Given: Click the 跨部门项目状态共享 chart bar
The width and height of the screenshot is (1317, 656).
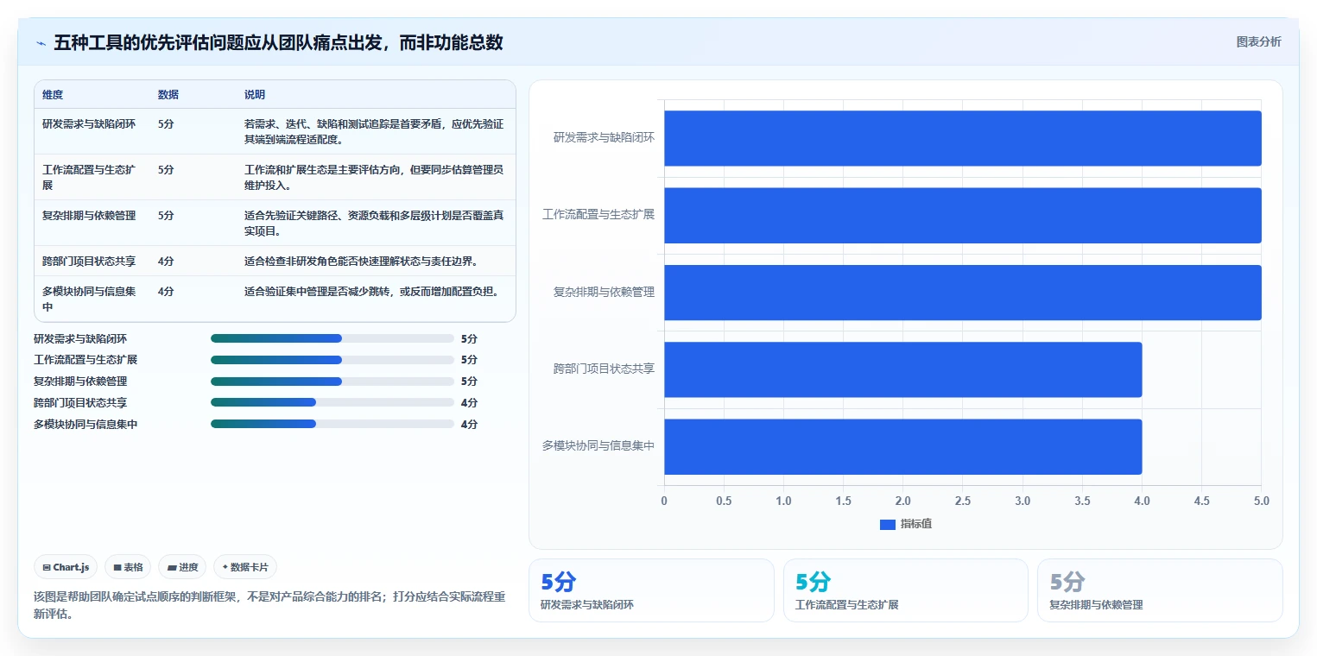Looking at the screenshot, I should point(902,369).
